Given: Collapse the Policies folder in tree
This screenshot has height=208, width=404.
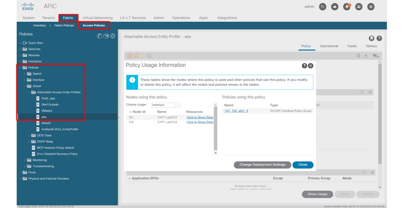Looking at the screenshot, I should click(20, 67).
